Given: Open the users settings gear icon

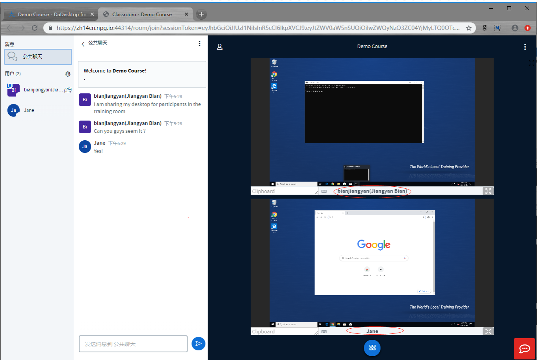Looking at the screenshot, I should click(68, 74).
